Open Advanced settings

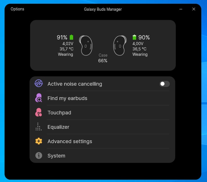tap(102, 141)
